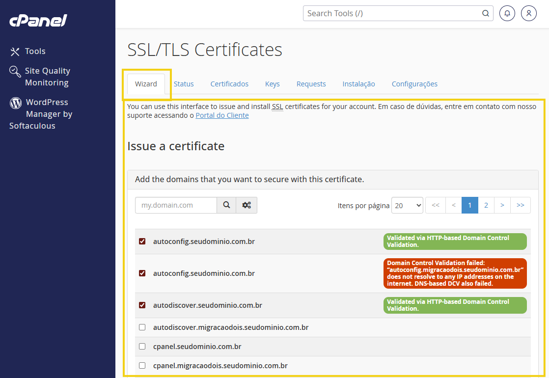
Task: Click the red Domain Control Validation failed message
Action: pos(455,273)
